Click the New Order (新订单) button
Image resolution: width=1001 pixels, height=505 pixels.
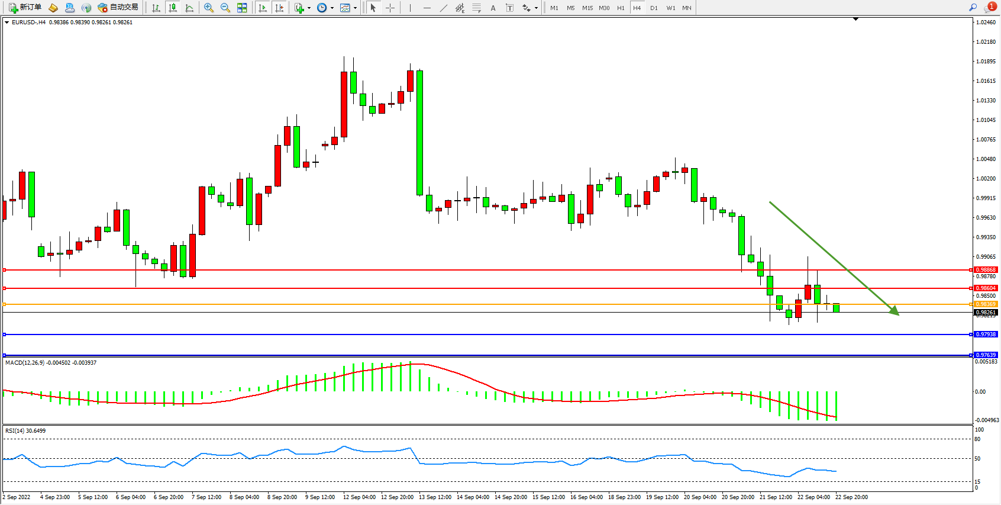(x=25, y=8)
